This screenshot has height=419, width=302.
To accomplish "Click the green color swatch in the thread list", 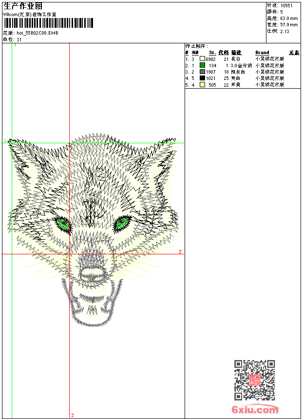I will pyautogui.click(x=202, y=65).
